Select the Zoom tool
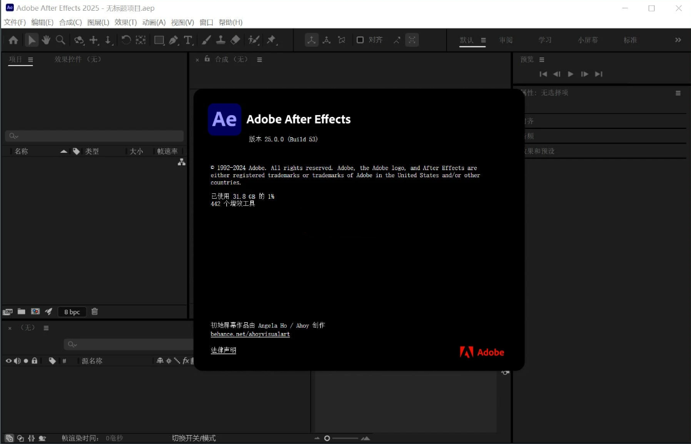Image resolution: width=691 pixels, height=444 pixels. [60, 39]
